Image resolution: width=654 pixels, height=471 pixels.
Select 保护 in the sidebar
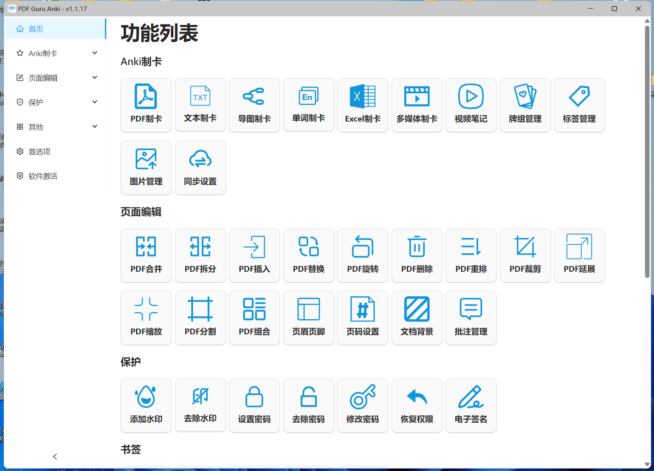tap(55, 102)
